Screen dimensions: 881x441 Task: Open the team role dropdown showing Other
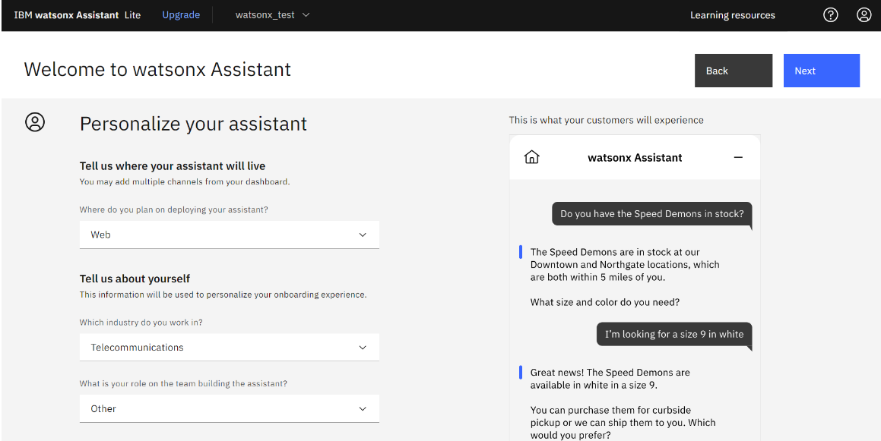pos(229,408)
